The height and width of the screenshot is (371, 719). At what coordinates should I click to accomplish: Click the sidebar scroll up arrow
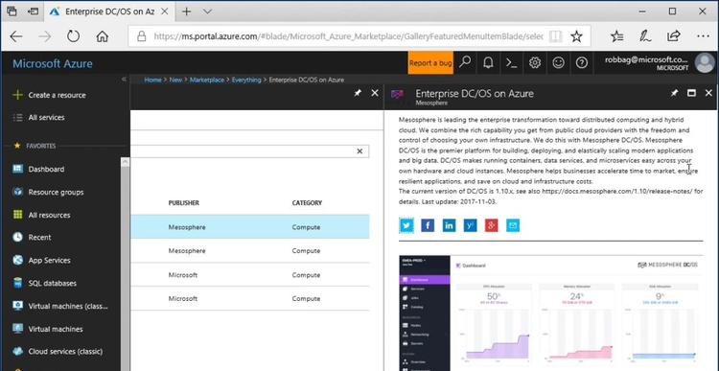[126, 162]
